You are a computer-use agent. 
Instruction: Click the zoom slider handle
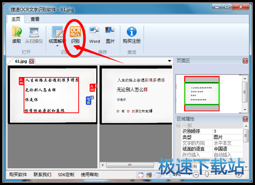[x=207, y=174]
